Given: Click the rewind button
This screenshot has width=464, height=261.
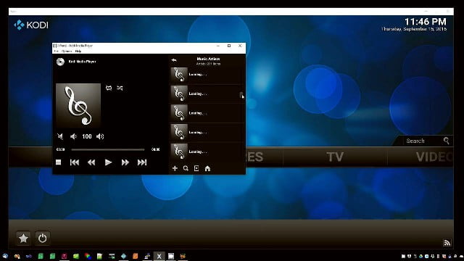Looking at the screenshot, I should pos(91,162).
